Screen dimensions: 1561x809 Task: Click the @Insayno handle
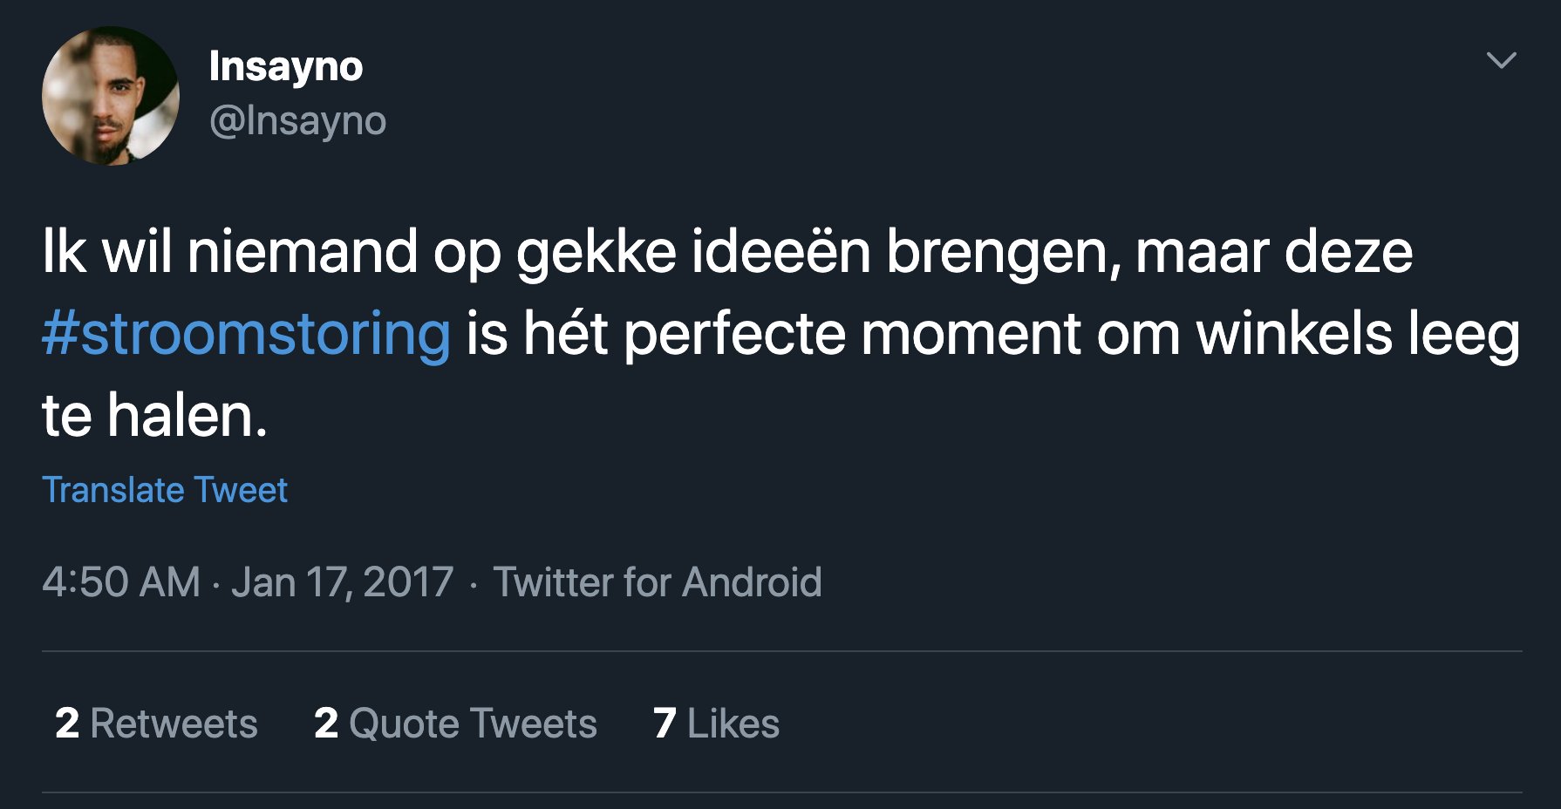tap(297, 121)
